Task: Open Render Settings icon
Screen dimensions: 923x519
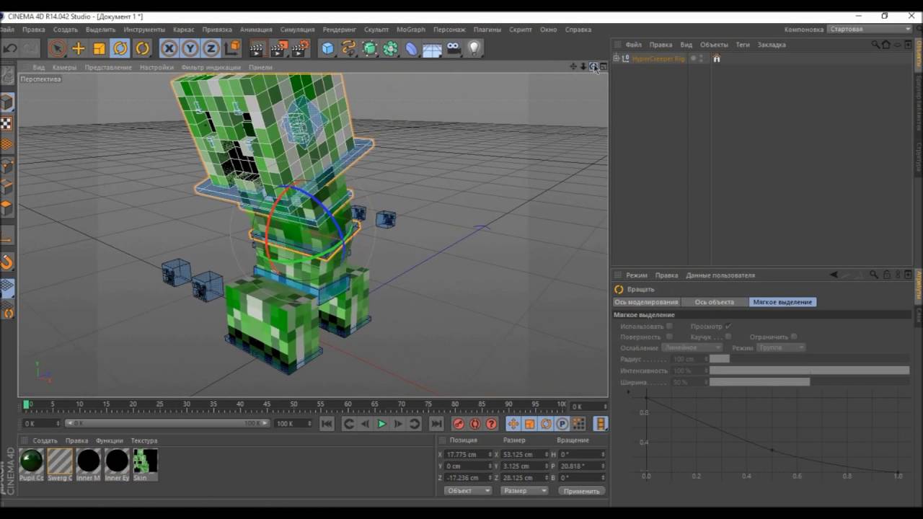Action: tap(301, 48)
